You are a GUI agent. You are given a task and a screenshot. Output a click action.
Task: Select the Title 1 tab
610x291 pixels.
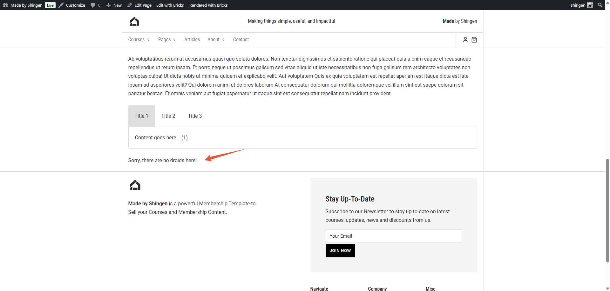pyautogui.click(x=141, y=116)
